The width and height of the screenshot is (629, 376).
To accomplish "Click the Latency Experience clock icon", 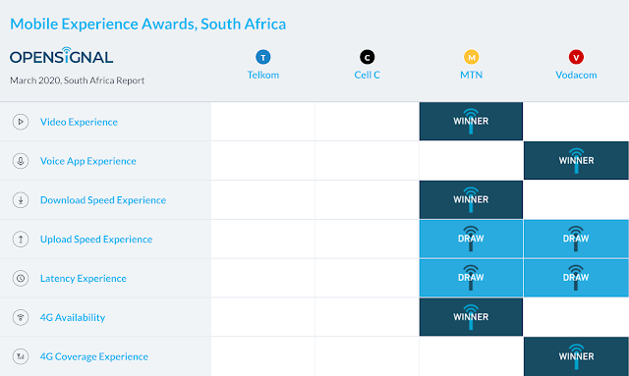I will point(21,278).
